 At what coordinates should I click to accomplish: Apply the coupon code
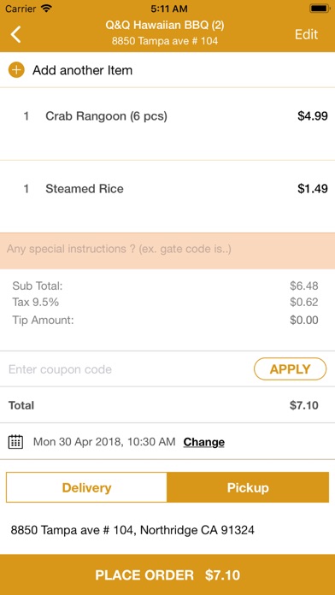[290, 369]
